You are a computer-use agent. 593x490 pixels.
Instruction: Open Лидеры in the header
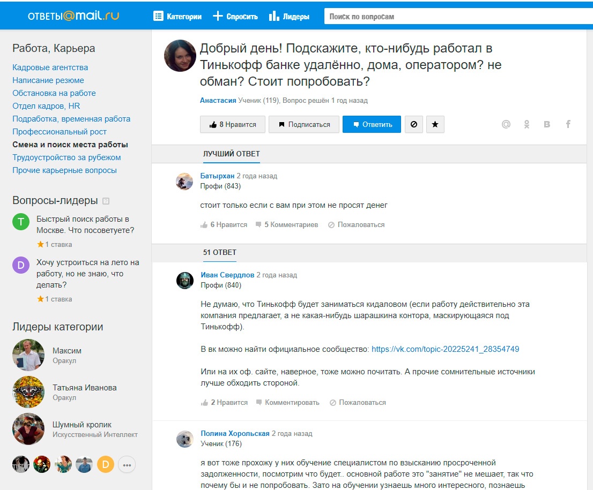tap(289, 16)
